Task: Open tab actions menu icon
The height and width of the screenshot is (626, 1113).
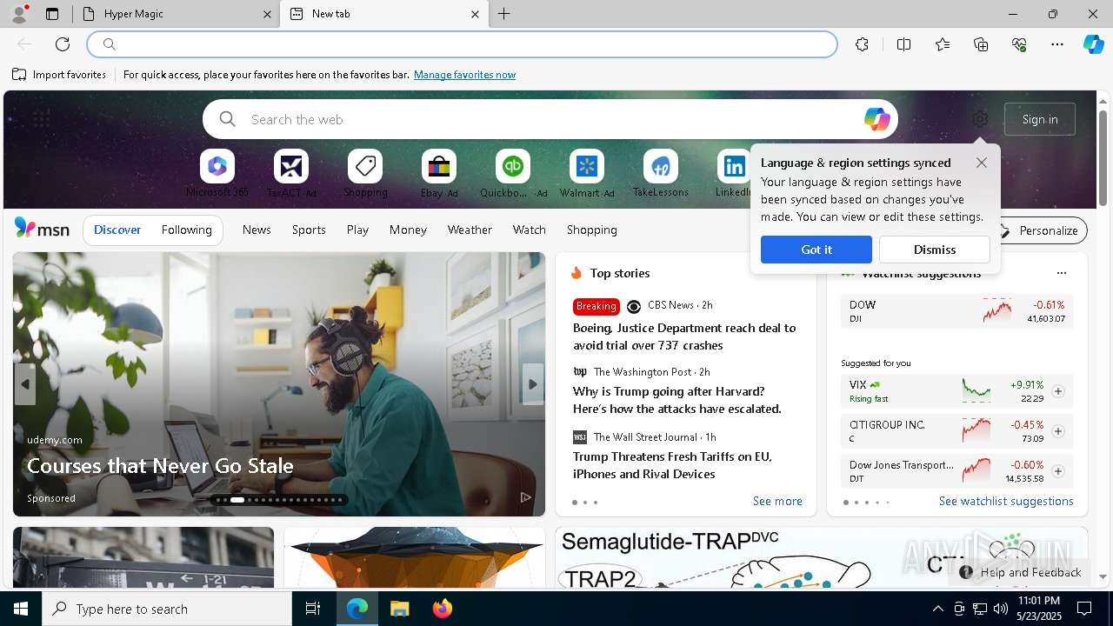Action: 52,14
